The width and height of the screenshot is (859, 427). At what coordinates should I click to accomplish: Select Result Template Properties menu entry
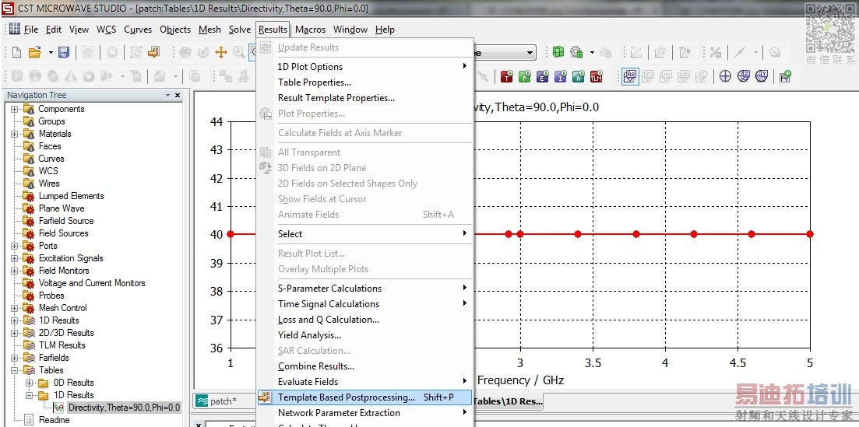pyautogui.click(x=364, y=98)
